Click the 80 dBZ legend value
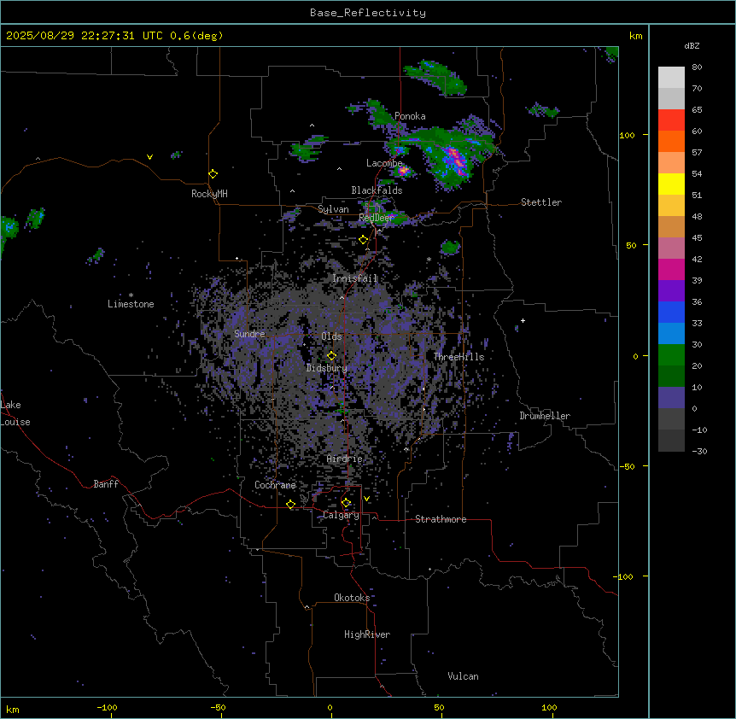This screenshot has height=719, width=736. click(x=697, y=67)
